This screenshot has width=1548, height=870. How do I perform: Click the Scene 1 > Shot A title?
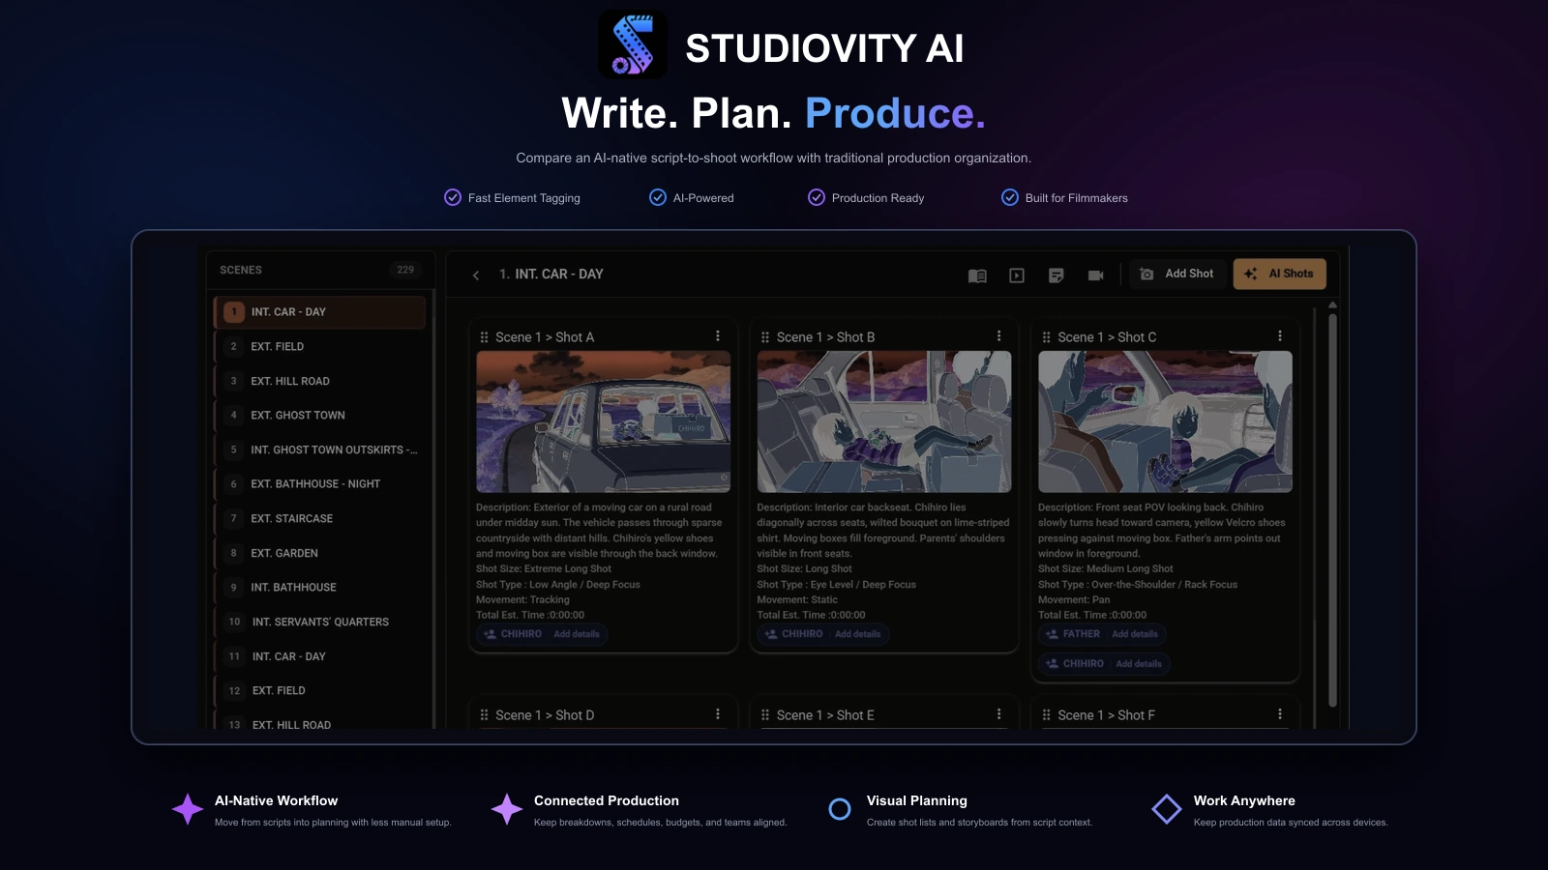pos(545,337)
